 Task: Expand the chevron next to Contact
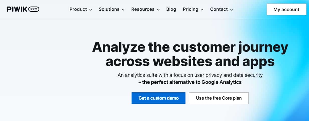[231, 10]
